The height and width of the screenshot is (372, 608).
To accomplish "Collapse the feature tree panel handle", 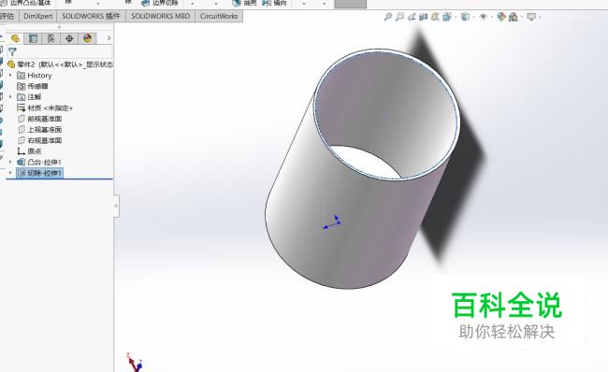I will (116, 206).
